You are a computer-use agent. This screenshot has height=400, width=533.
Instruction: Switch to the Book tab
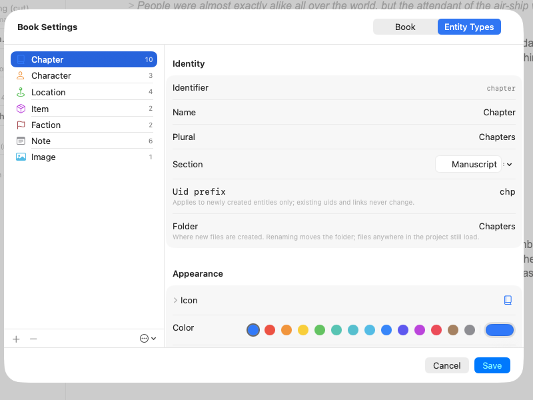tap(405, 27)
